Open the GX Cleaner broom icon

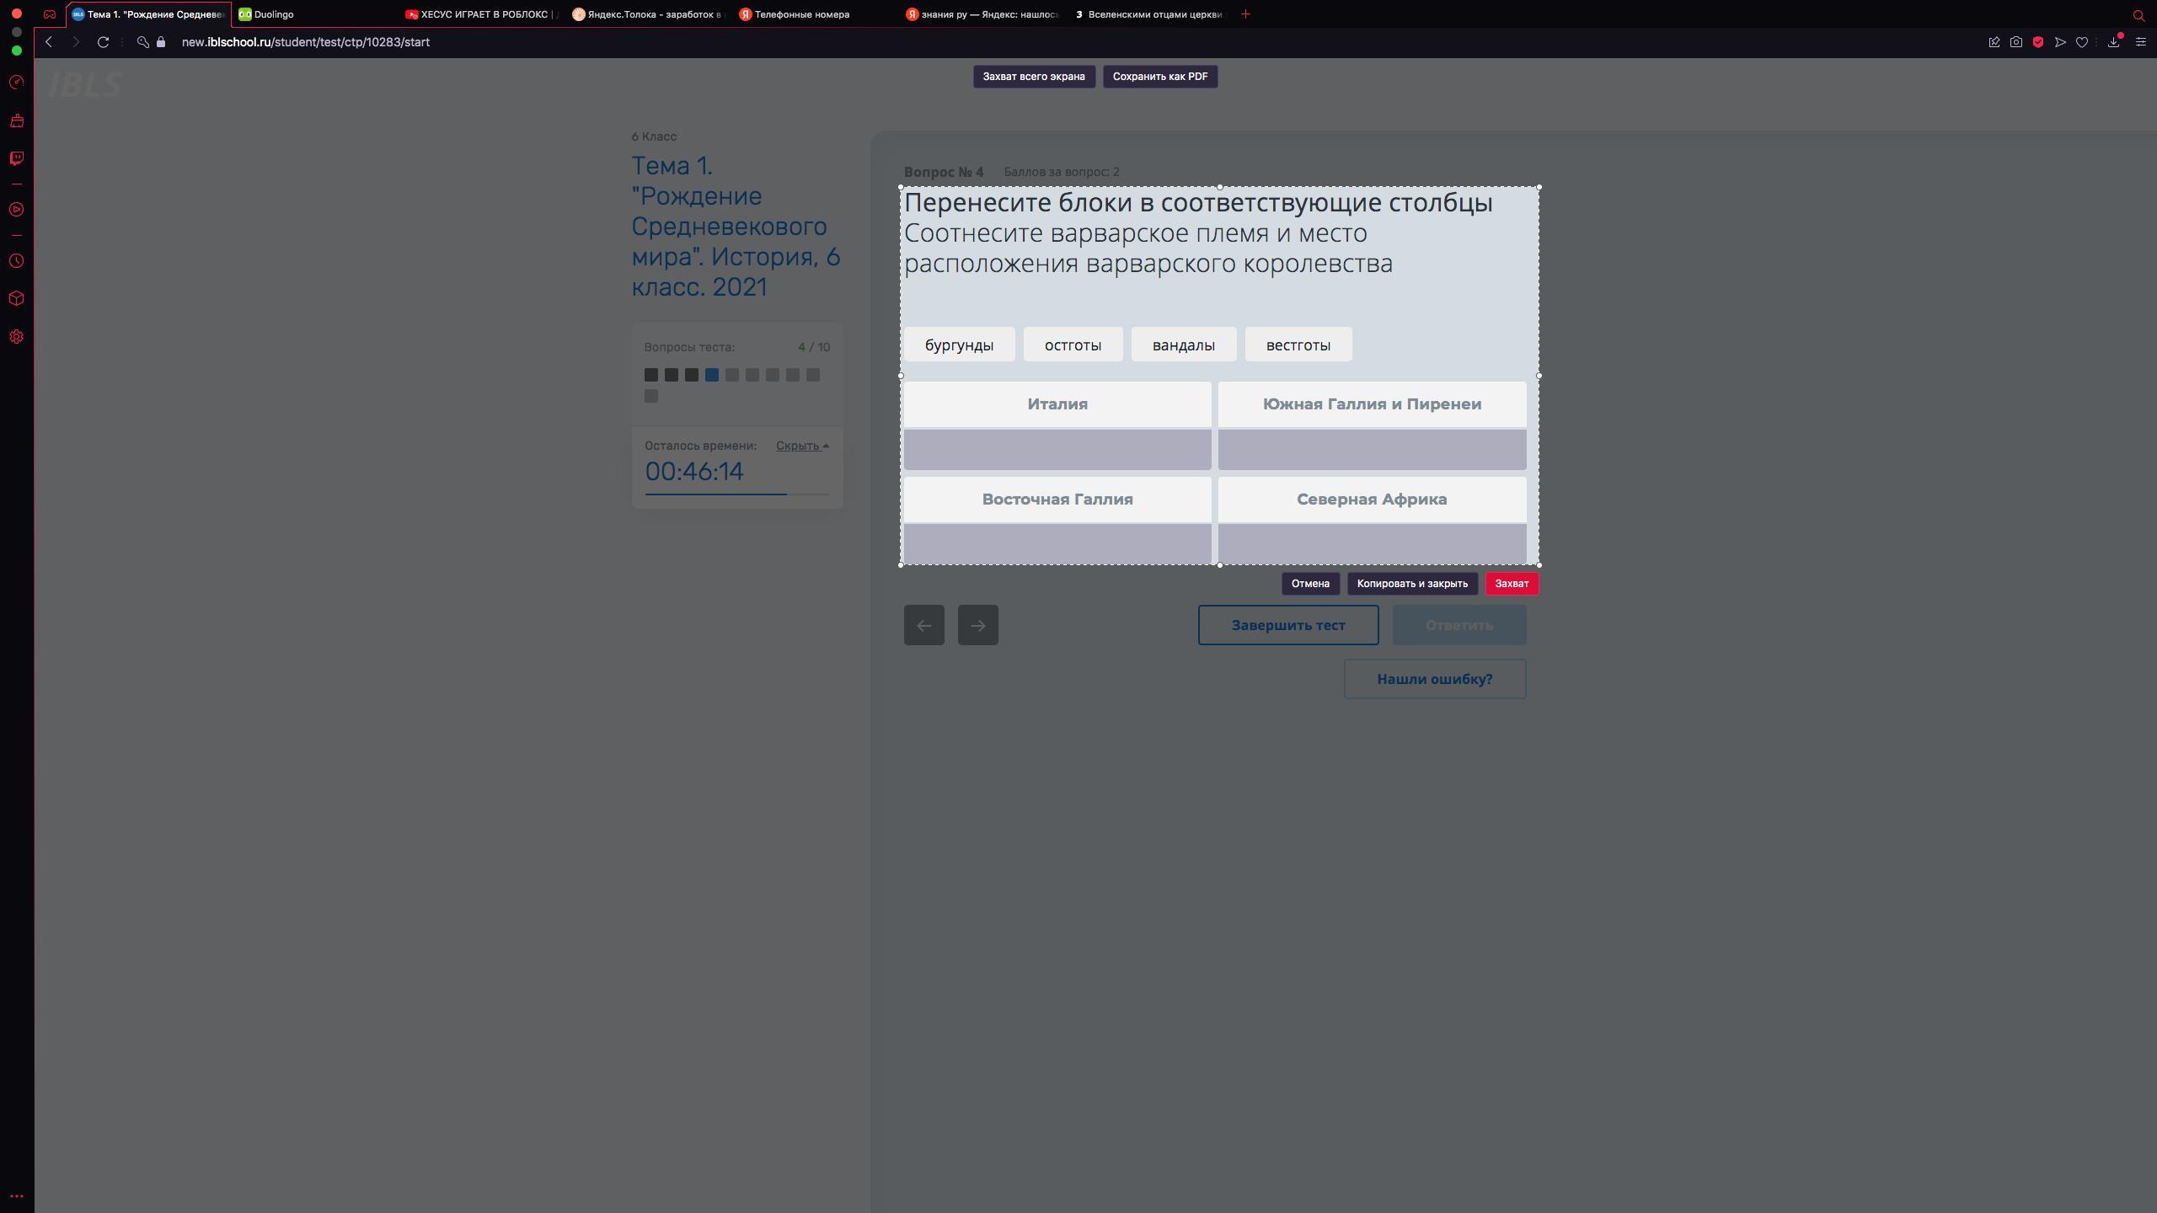(x=16, y=121)
